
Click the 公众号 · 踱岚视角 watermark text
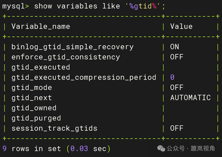coord(191,149)
